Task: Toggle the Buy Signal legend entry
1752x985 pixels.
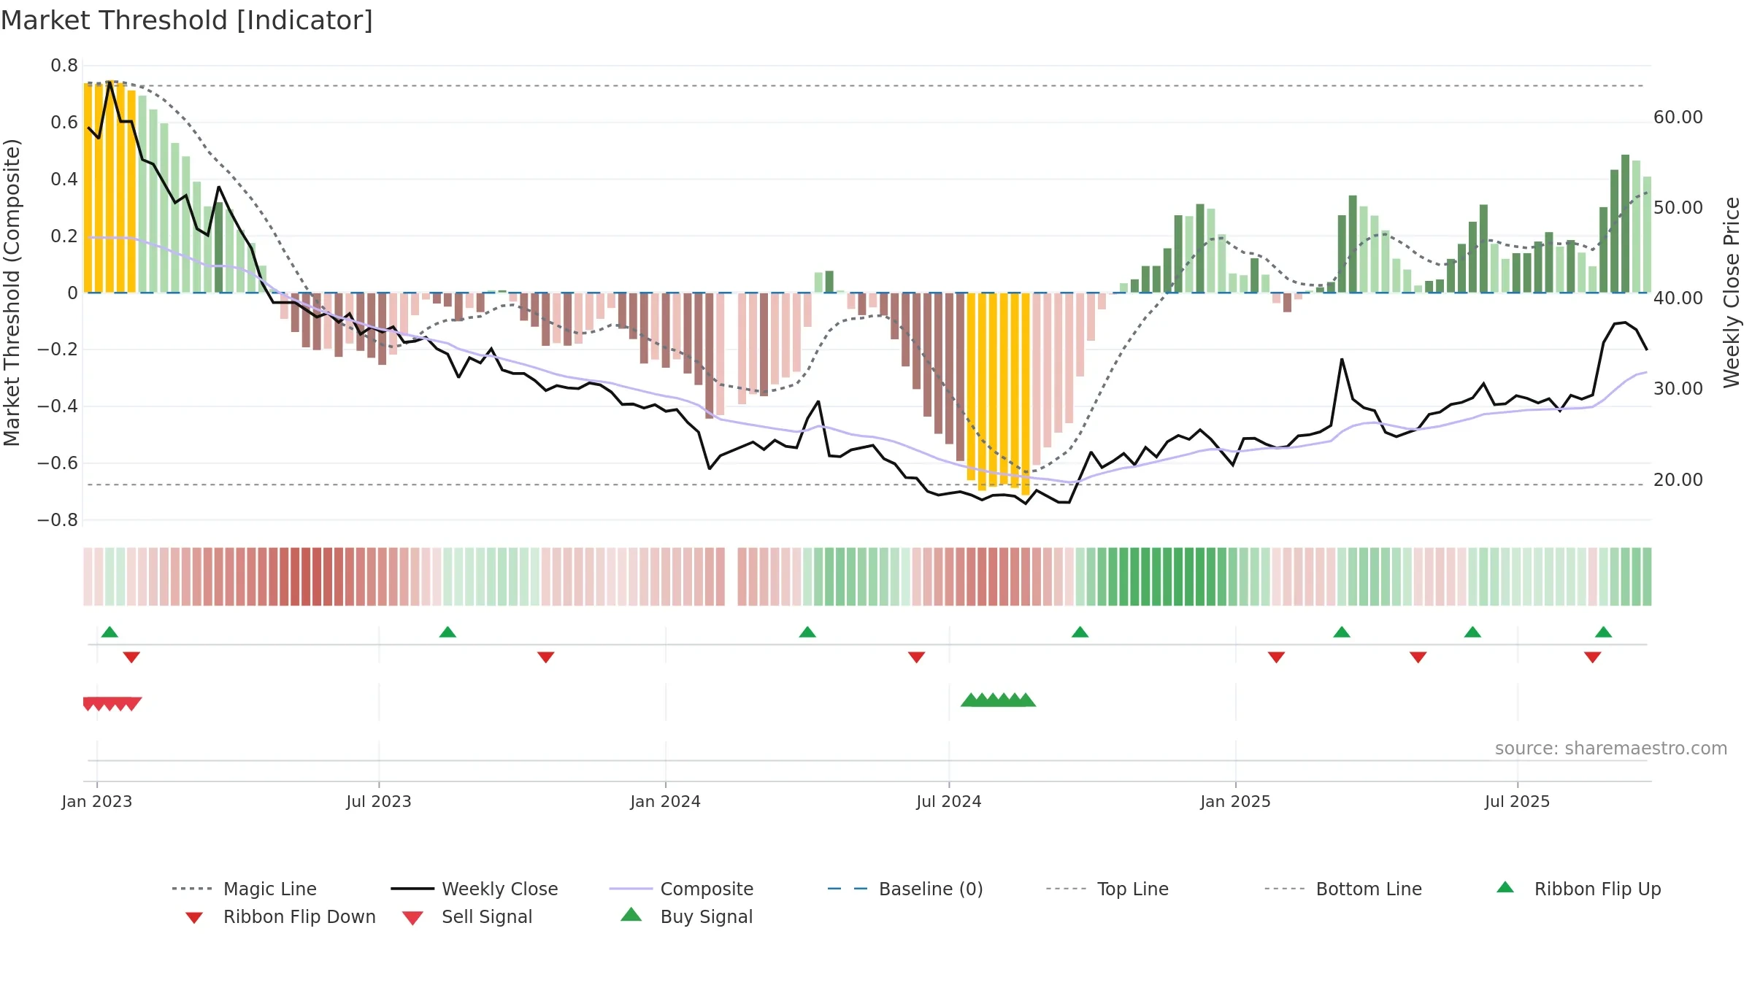Action: tap(686, 916)
